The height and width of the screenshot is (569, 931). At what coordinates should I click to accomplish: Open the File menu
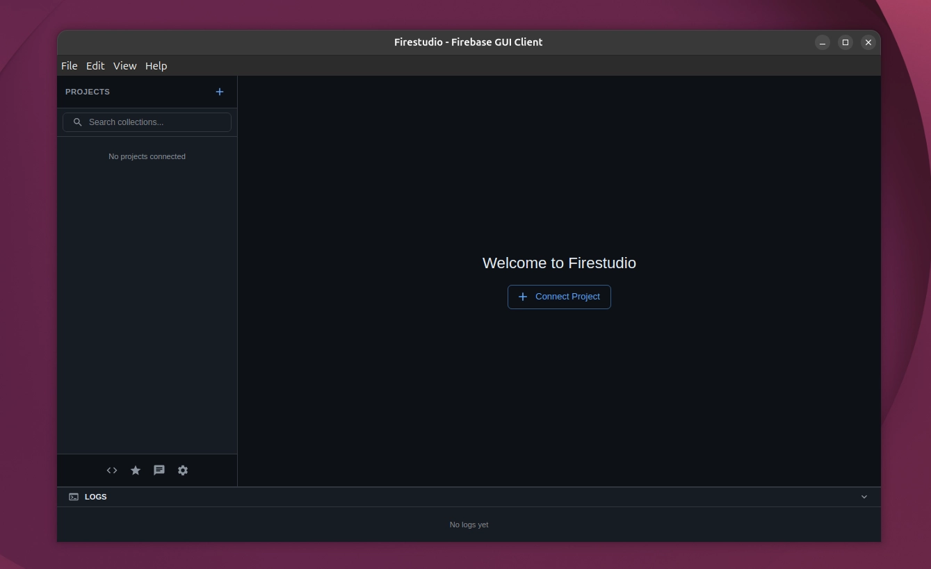click(x=70, y=66)
